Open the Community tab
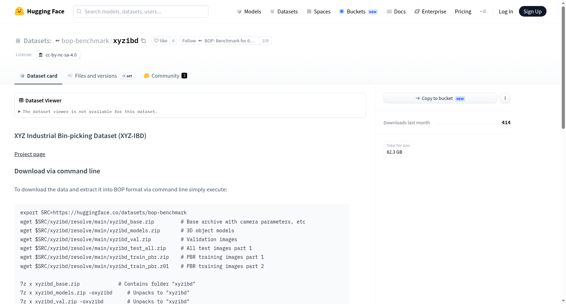Screen dimensions: 566x304 click(165, 76)
